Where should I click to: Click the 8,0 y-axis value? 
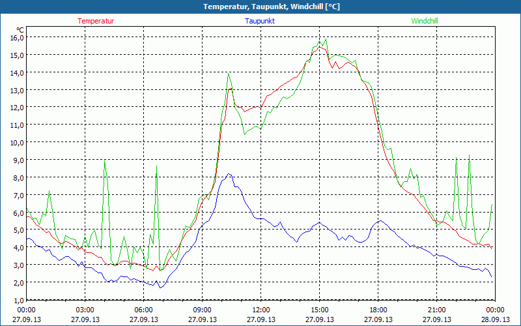click(18, 178)
